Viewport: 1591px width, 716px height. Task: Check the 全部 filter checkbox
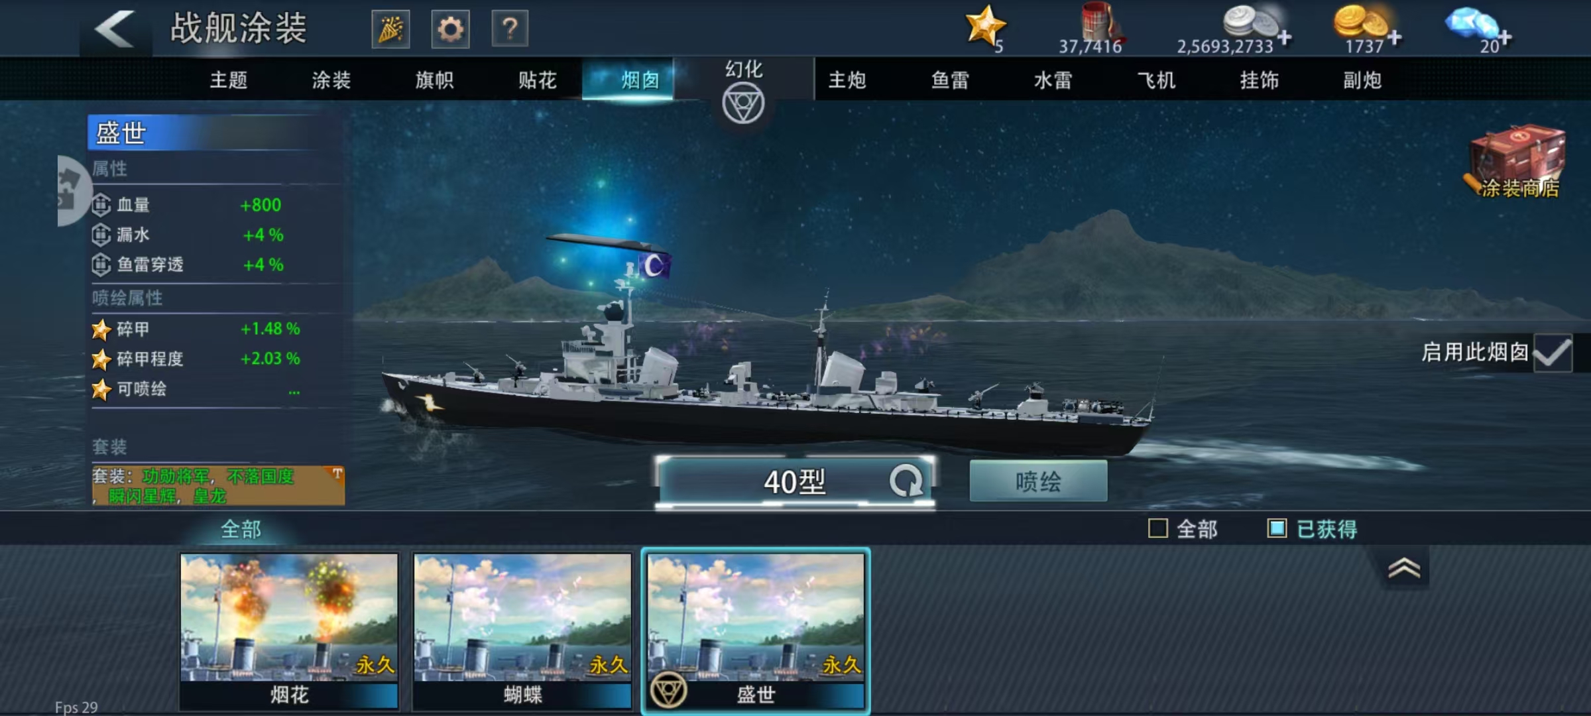[1157, 528]
